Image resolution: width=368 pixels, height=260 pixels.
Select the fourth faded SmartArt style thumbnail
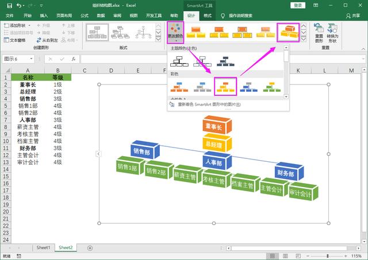(265, 32)
